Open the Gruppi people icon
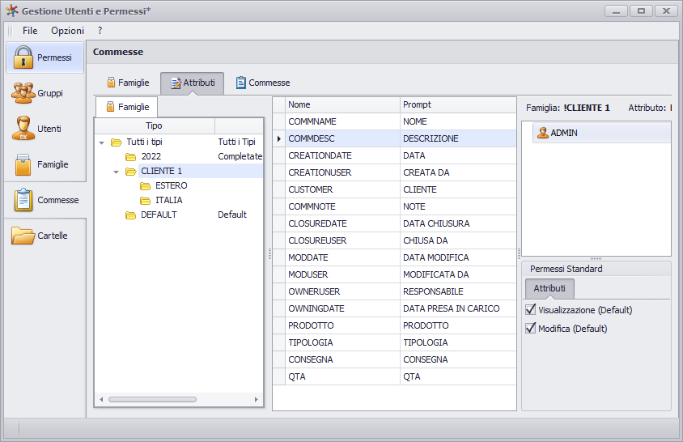 pyautogui.click(x=23, y=93)
